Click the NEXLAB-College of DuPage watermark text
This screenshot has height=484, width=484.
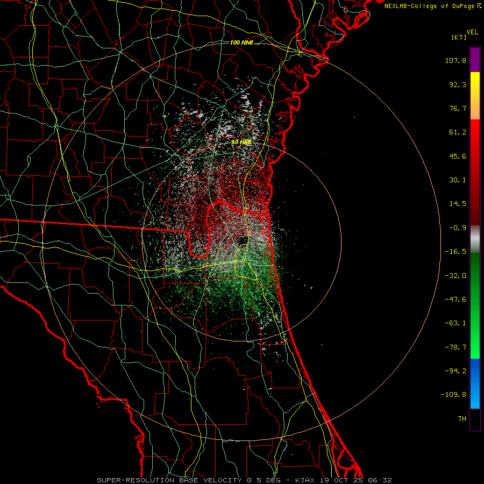pos(433,6)
